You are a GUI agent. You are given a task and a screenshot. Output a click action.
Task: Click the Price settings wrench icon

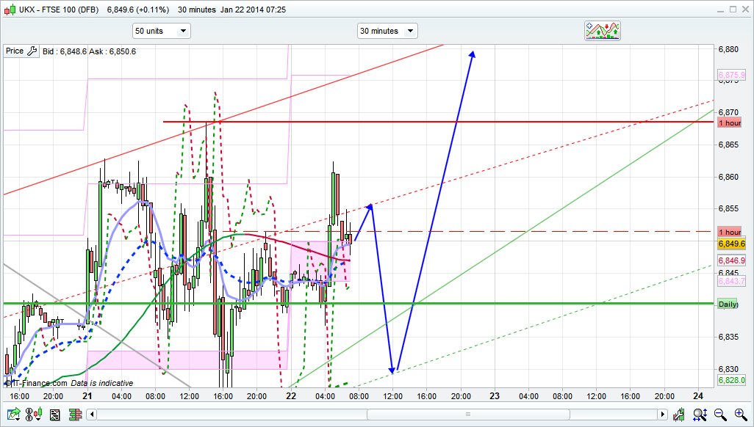[x=32, y=51]
